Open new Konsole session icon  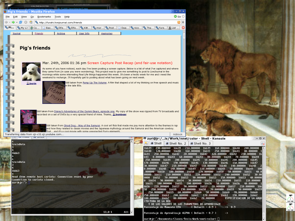coord(147,143)
